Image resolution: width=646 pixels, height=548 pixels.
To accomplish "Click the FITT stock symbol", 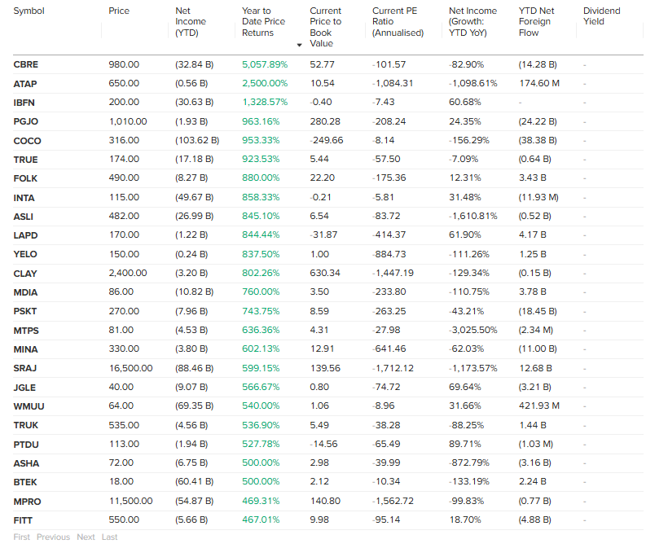I will [x=24, y=520].
